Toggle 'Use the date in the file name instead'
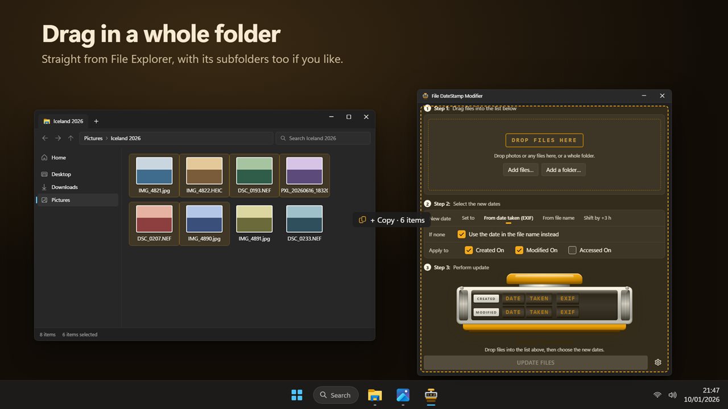This screenshot has height=409, width=728. (x=461, y=234)
